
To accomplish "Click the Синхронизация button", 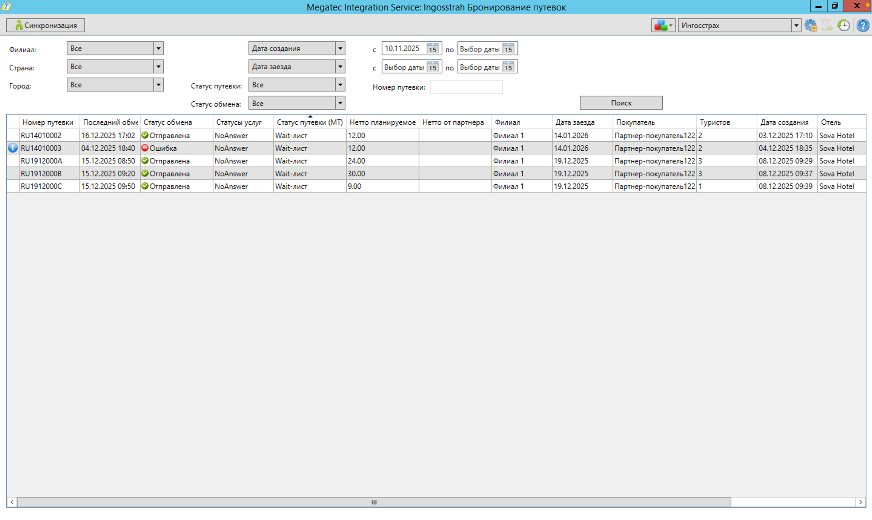I will 45,26.
